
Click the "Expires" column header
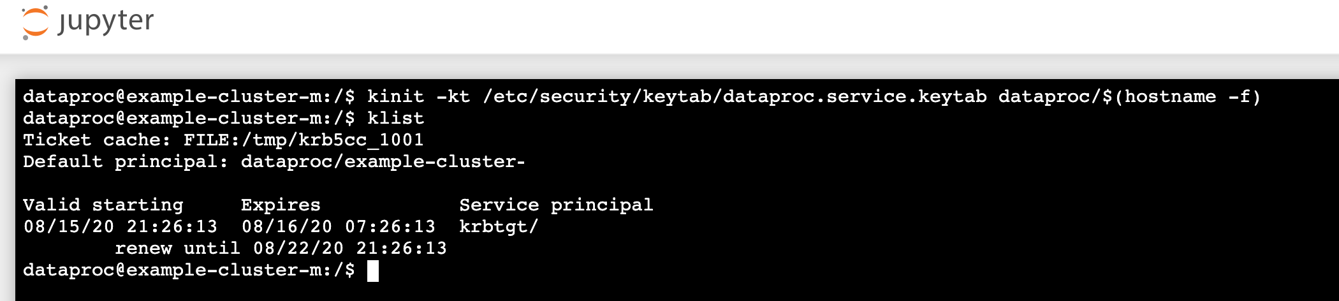click(x=281, y=205)
